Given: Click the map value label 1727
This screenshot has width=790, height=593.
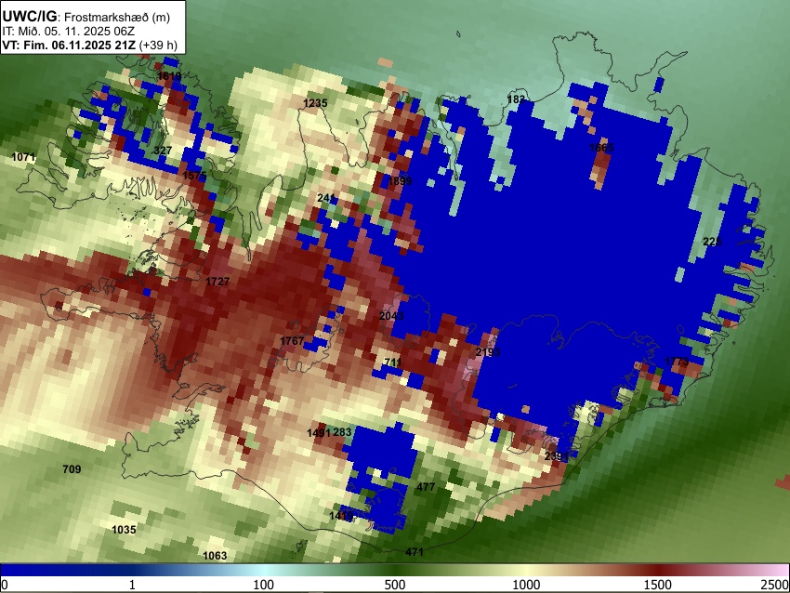Looking at the screenshot, I should coord(217,282).
